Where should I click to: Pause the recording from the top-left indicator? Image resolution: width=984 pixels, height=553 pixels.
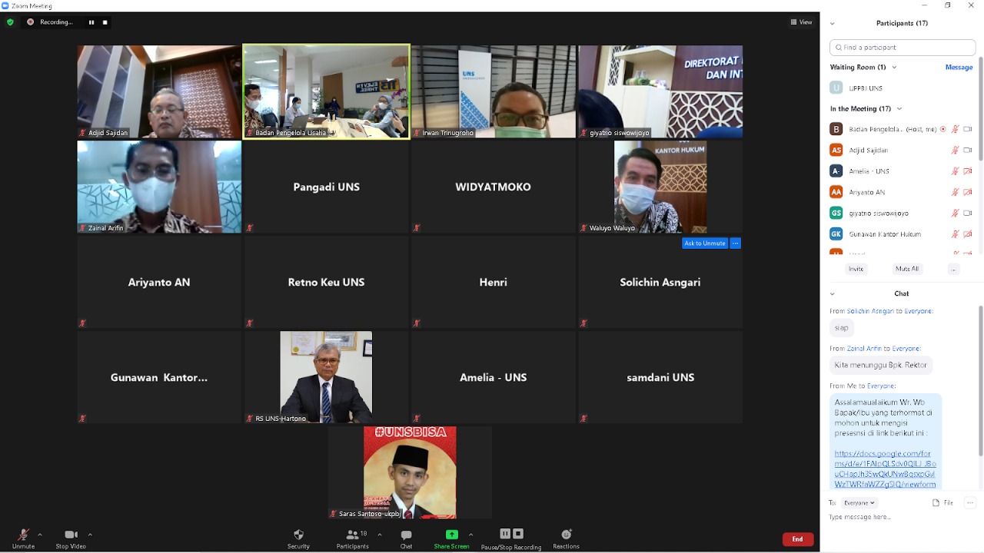tap(91, 22)
